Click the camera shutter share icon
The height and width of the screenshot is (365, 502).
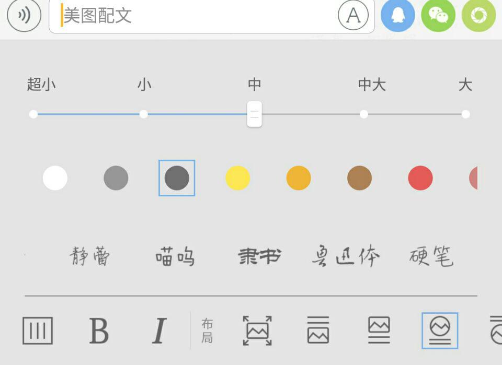click(x=478, y=16)
